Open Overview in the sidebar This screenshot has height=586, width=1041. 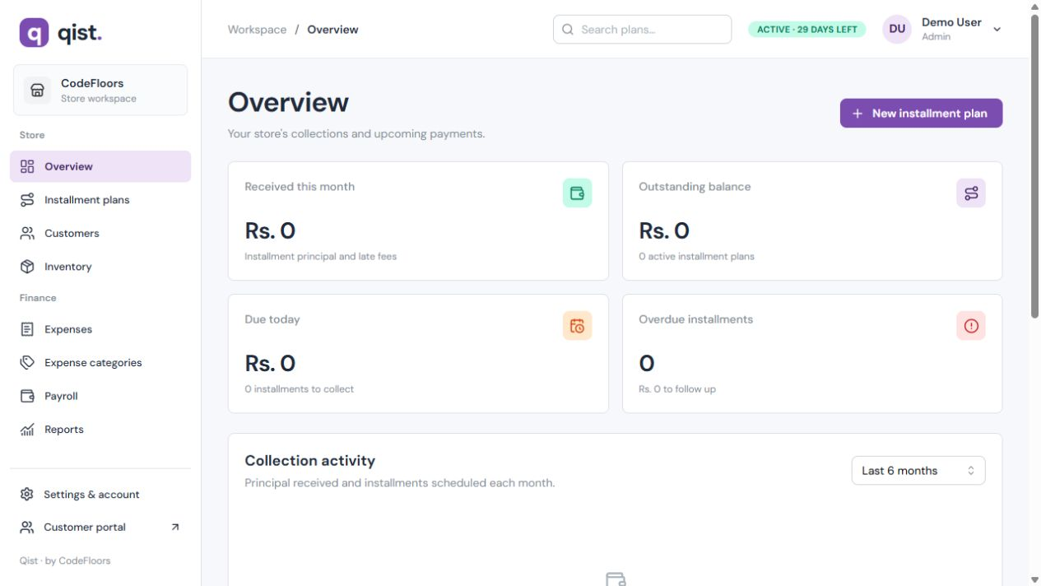pyautogui.click(x=100, y=166)
